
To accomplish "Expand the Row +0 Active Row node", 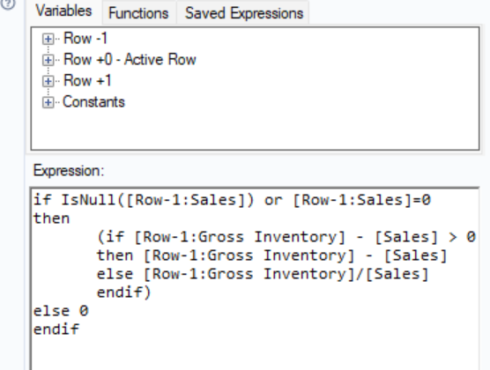I will pos(48,60).
